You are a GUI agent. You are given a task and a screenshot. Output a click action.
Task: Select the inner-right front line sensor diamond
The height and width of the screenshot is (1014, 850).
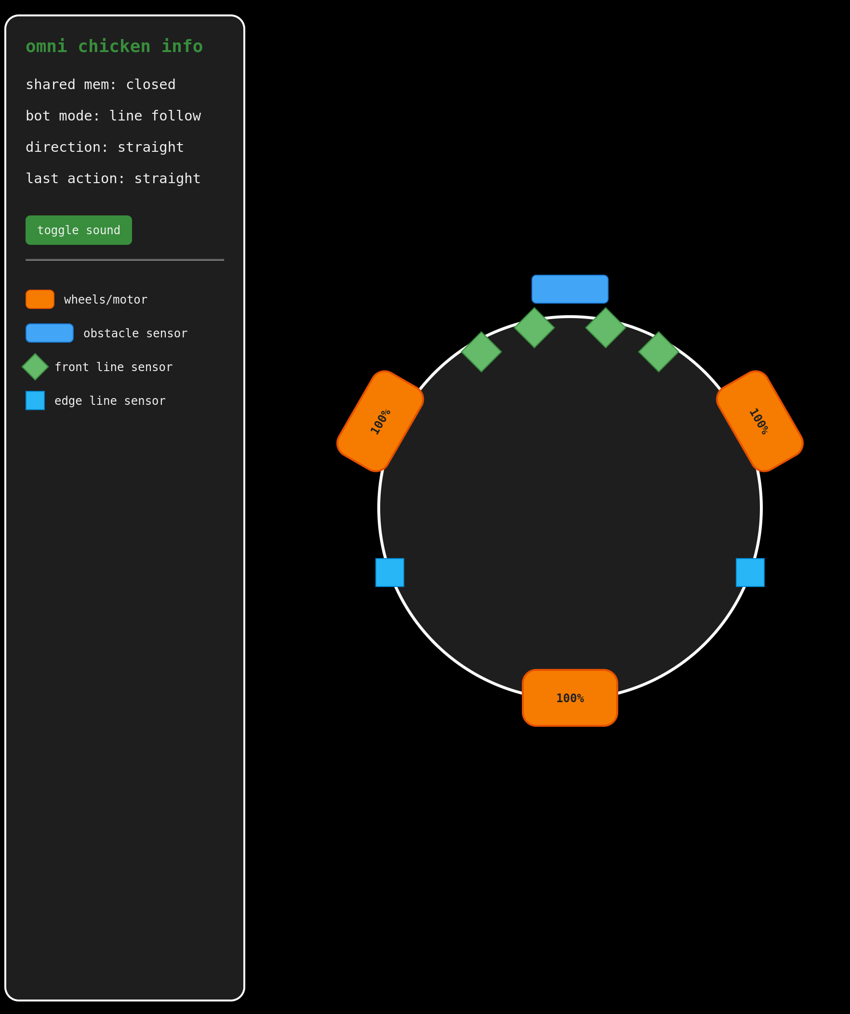click(x=605, y=327)
